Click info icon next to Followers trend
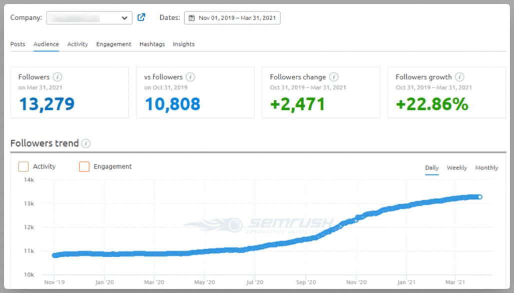 point(86,143)
